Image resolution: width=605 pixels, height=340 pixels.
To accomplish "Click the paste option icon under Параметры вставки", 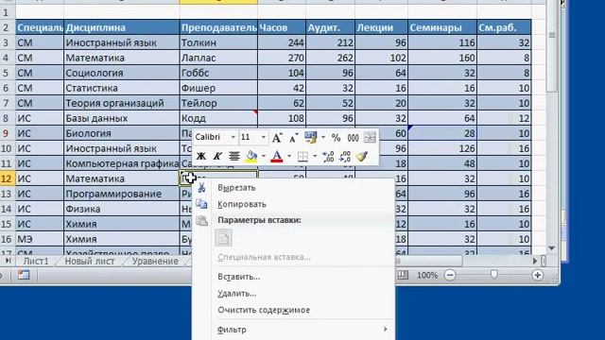I will coord(223,237).
